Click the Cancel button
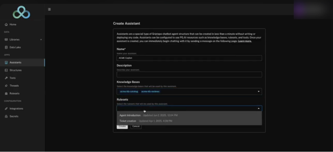333x152 pixels. [136, 126]
